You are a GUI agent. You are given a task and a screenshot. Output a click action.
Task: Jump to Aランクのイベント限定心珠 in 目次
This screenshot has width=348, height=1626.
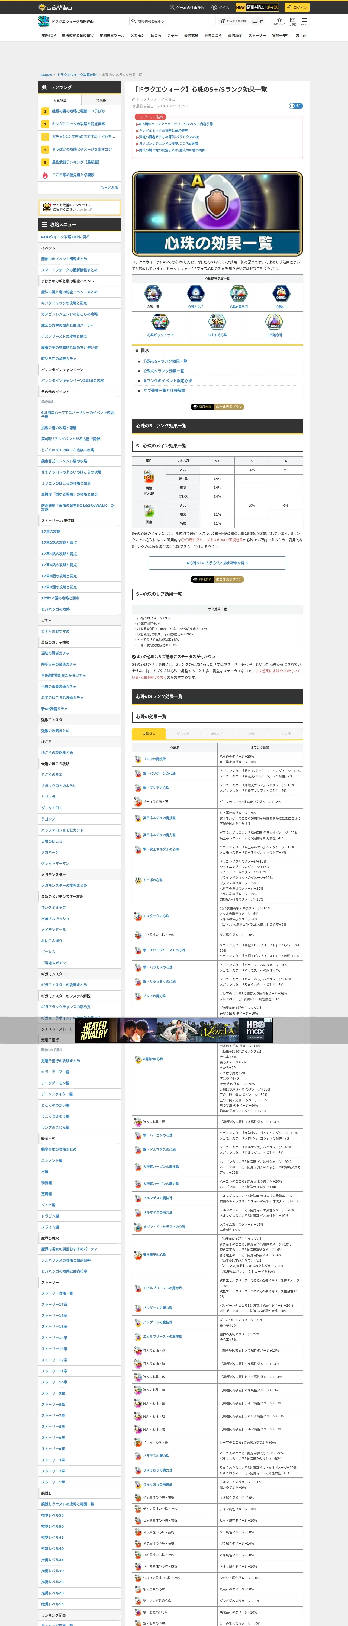tap(167, 381)
